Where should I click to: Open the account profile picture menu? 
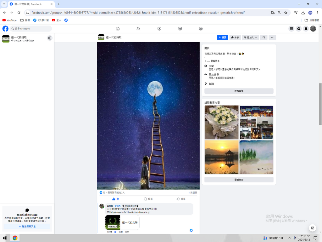(x=313, y=29)
